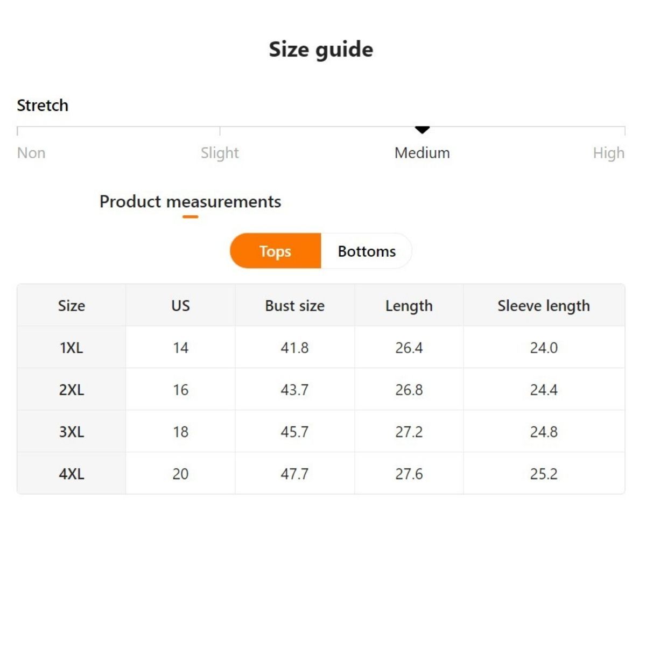The width and height of the screenshot is (646, 646).
Task: Click the Length column header
Action: [409, 306]
